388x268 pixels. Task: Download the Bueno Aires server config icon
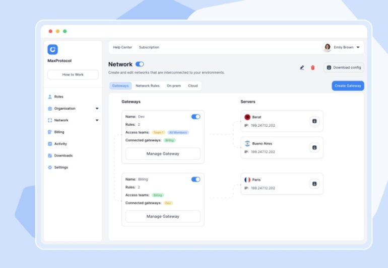pyautogui.click(x=314, y=147)
